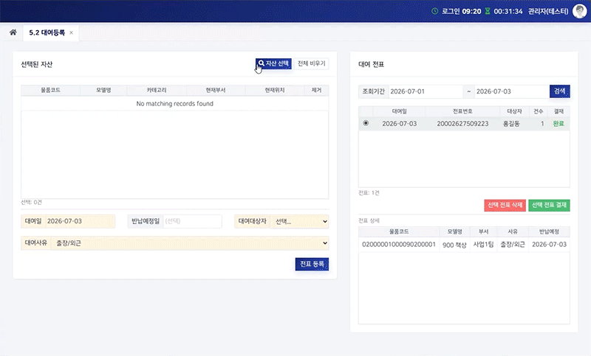The image size is (591, 356).
Task: Click the 출장/외근 reason cell in 전표 상세
Action: click(x=513, y=245)
